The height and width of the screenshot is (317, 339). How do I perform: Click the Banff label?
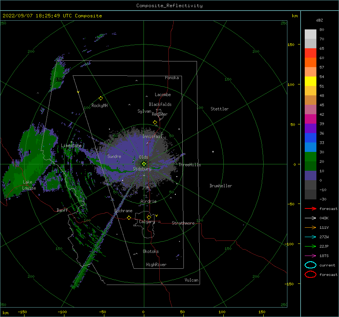click(62, 210)
